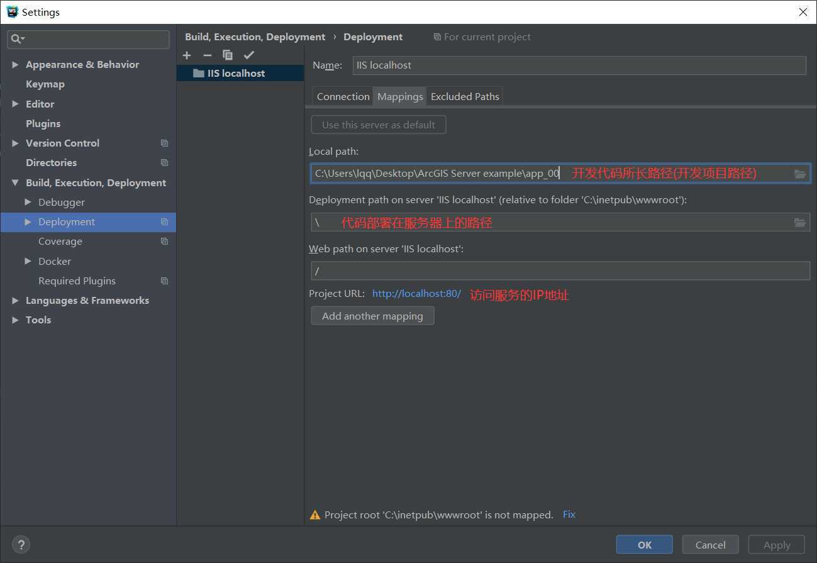Image resolution: width=817 pixels, height=563 pixels.
Task: Click the warning triangle icon
Action: pyautogui.click(x=315, y=515)
